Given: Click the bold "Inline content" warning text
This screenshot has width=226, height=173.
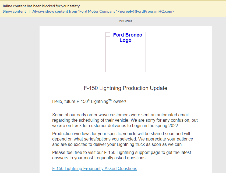Looking at the screenshot, I should click(14, 6).
